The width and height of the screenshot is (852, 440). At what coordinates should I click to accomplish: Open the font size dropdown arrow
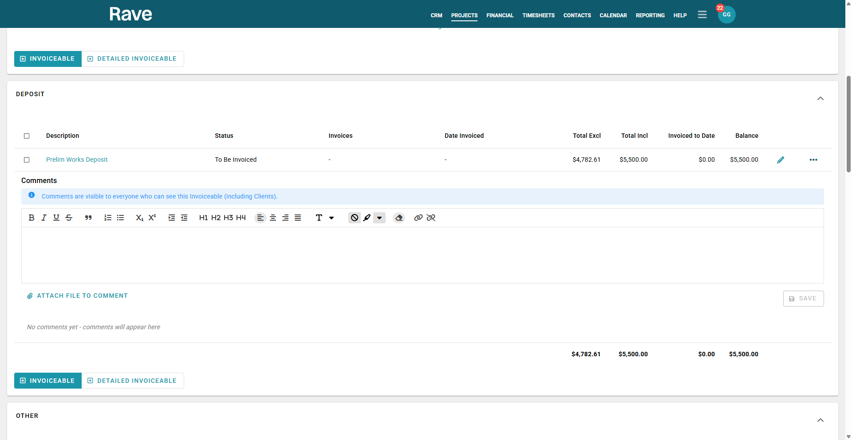coord(331,218)
